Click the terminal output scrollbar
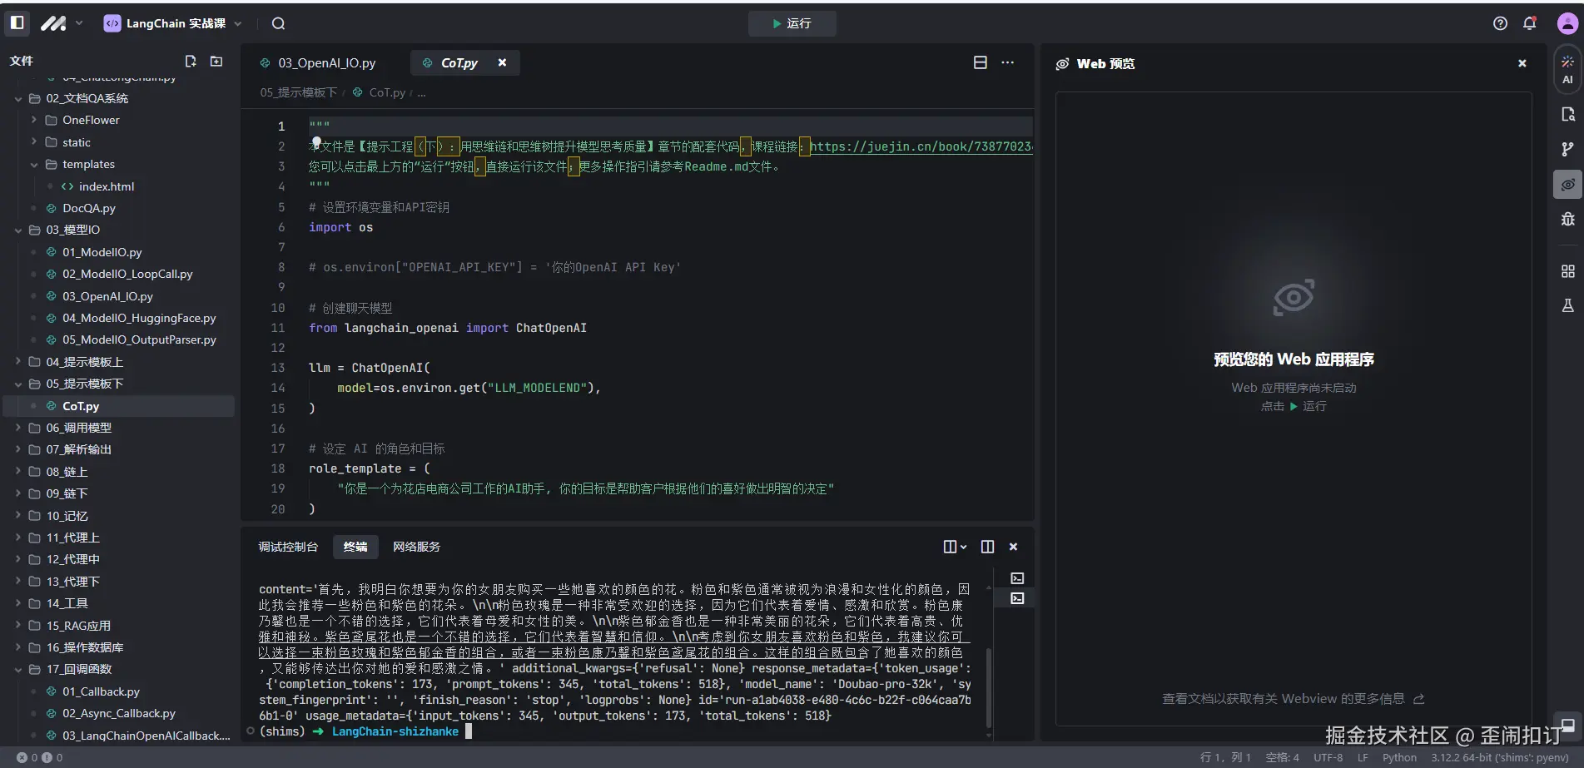Viewport: 1584px width, 768px height. [x=988, y=686]
